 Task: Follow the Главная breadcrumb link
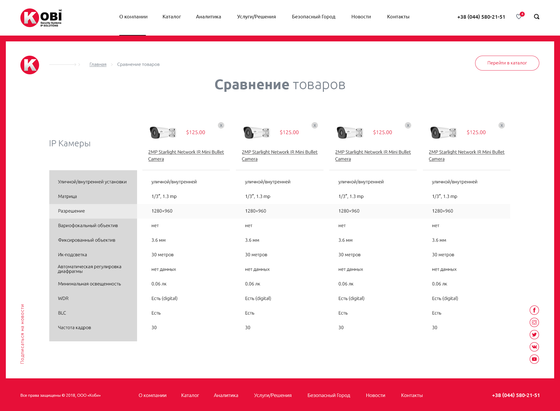[x=98, y=64]
